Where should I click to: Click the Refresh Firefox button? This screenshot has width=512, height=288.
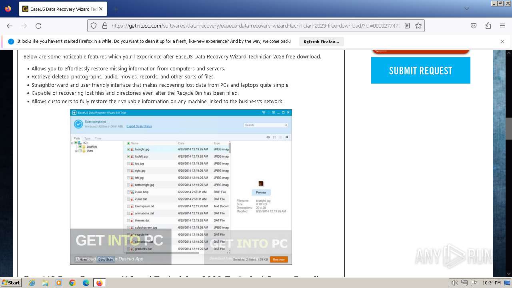point(321,42)
